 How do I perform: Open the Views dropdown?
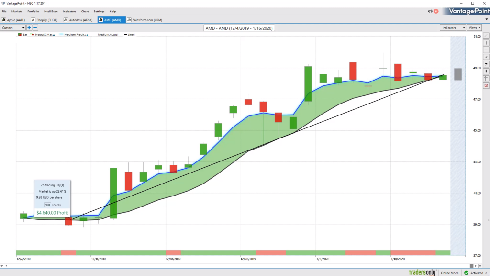(474, 28)
